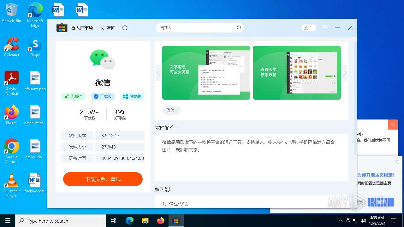
Task: Click the 鲁大师市场 logo icon
Action: pos(62,28)
